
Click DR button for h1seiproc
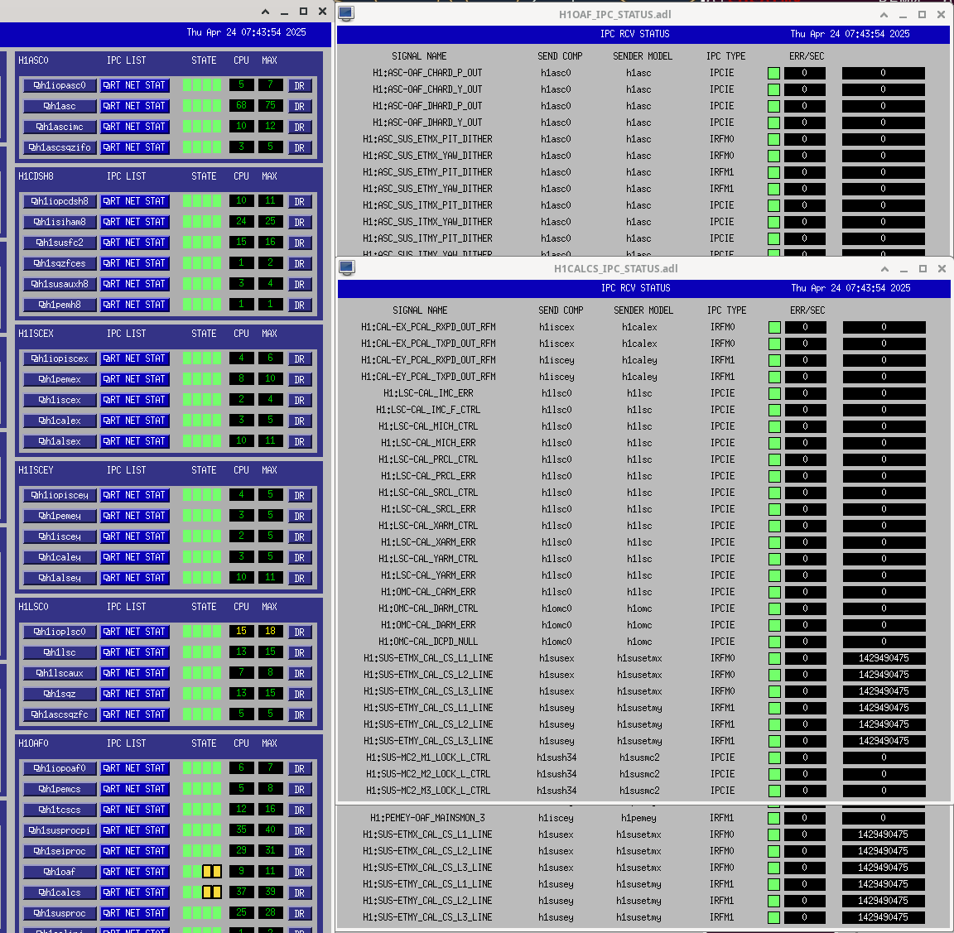click(299, 852)
